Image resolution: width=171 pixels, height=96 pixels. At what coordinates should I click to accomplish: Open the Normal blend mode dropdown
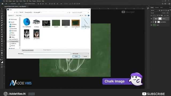click(x=156, y=13)
